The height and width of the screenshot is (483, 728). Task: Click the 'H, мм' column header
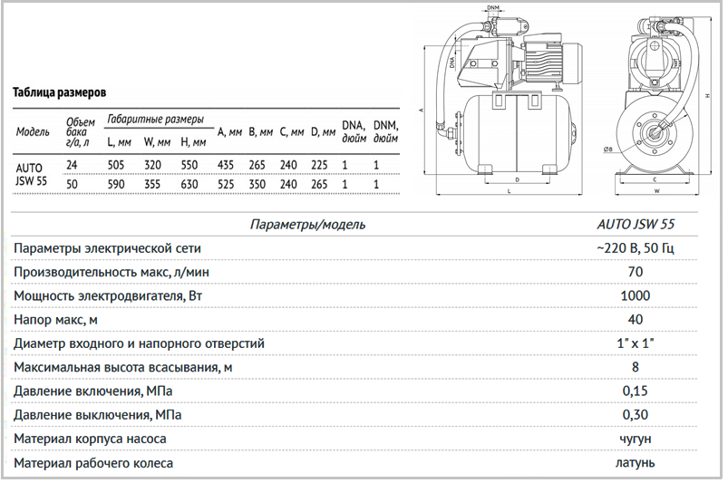tap(193, 142)
